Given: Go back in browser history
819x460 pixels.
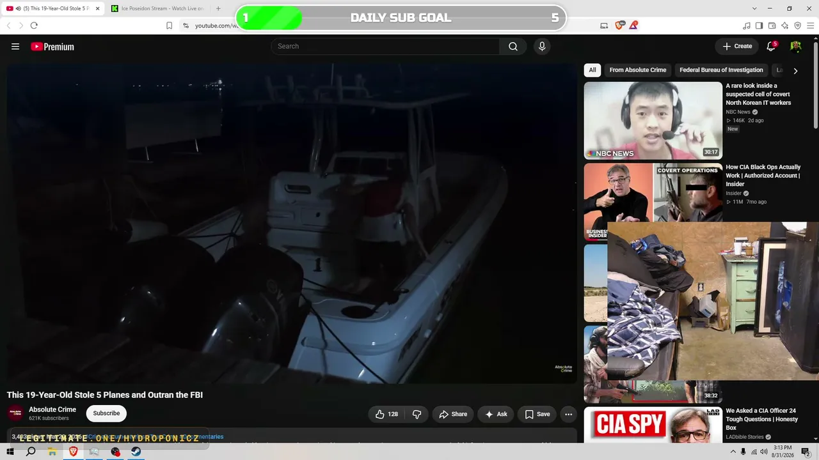Looking at the screenshot, I should click(x=8, y=26).
